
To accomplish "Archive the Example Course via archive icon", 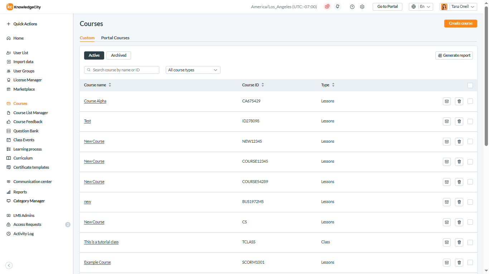I will coord(446,263).
